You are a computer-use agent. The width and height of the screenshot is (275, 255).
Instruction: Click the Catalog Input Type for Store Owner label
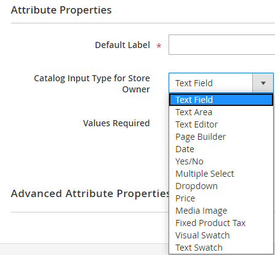(x=92, y=84)
